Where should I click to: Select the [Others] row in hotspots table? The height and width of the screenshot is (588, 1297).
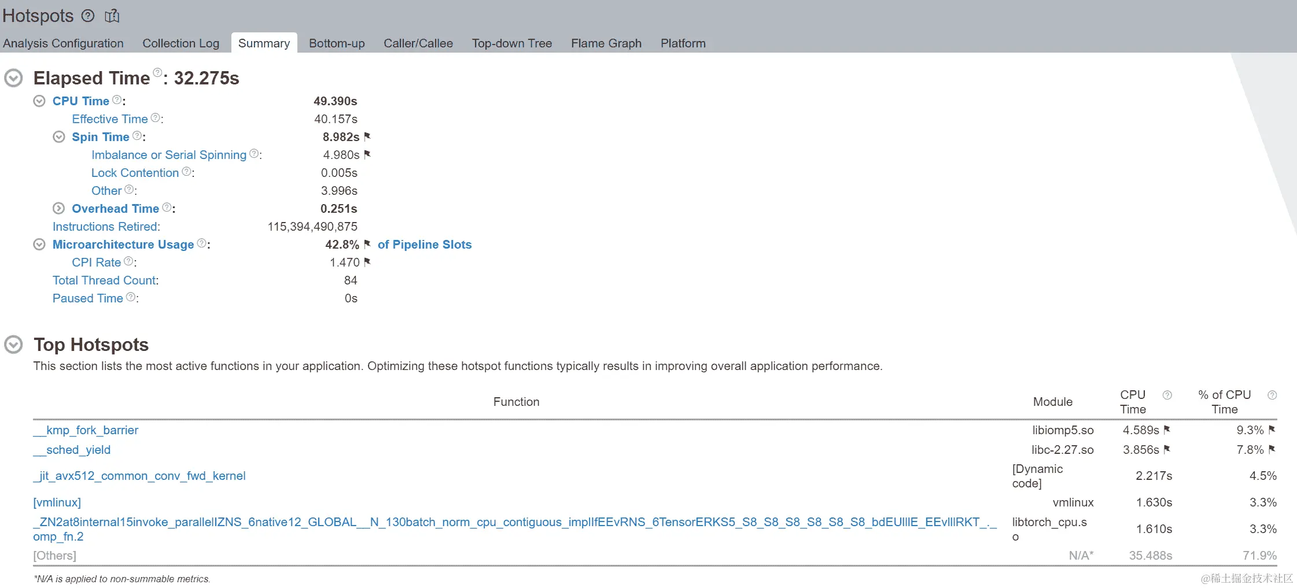[x=655, y=556]
